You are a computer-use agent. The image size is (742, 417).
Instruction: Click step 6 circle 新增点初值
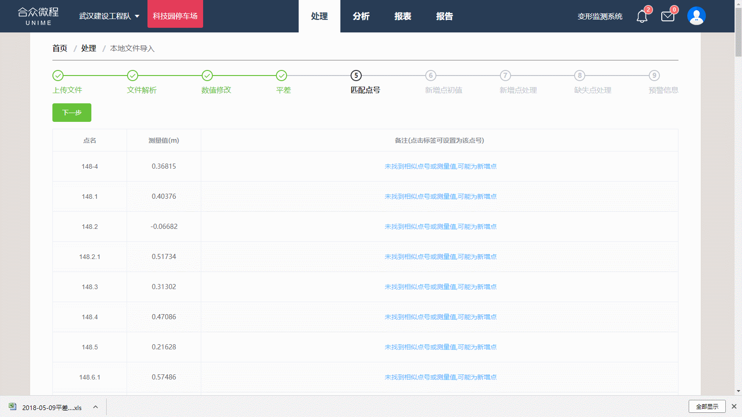(430, 76)
